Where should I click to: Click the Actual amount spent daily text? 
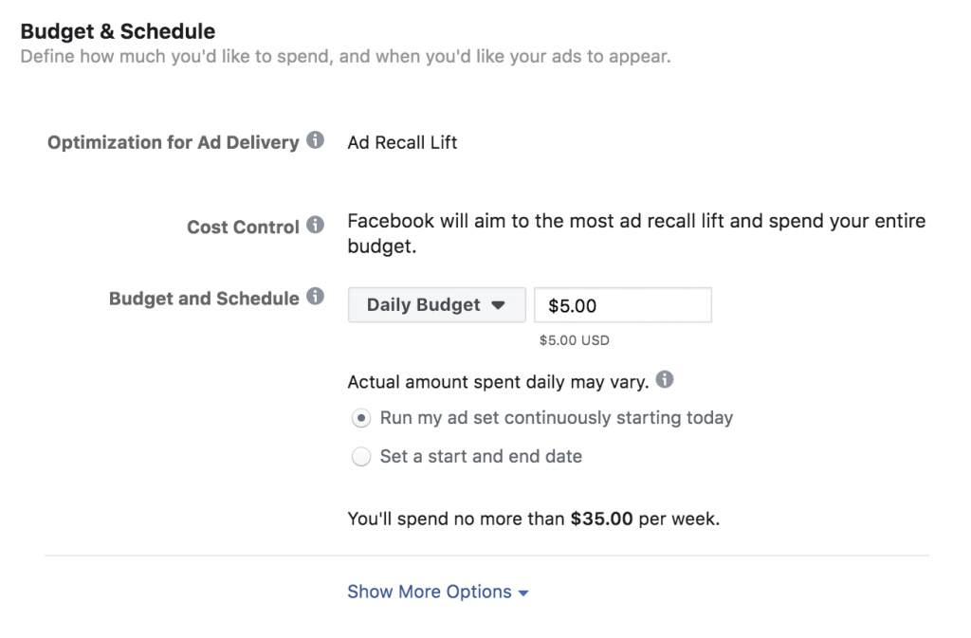click(x=498, y=382)
